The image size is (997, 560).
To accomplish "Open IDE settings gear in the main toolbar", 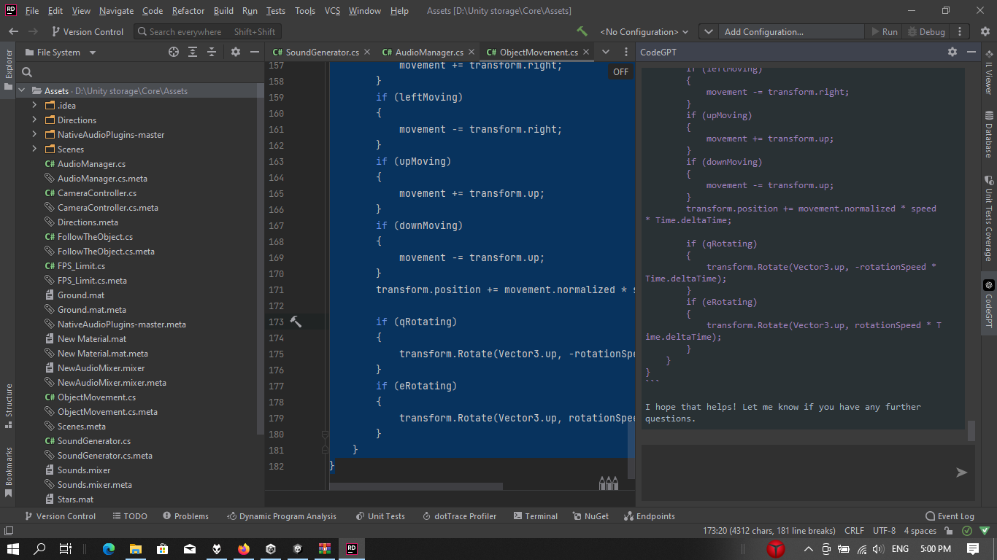I will coord(985,31).
